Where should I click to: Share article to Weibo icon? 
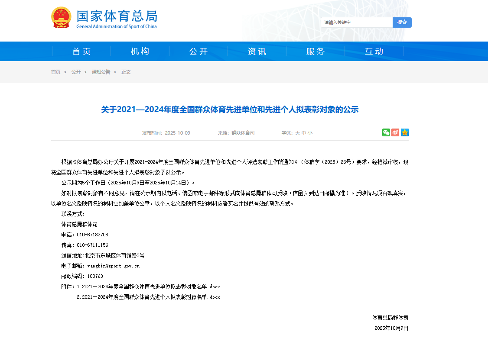[x=395, y=132]
